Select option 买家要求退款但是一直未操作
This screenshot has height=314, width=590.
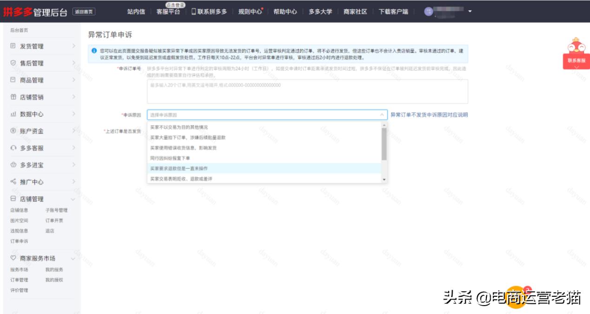(x=264, y=168)
